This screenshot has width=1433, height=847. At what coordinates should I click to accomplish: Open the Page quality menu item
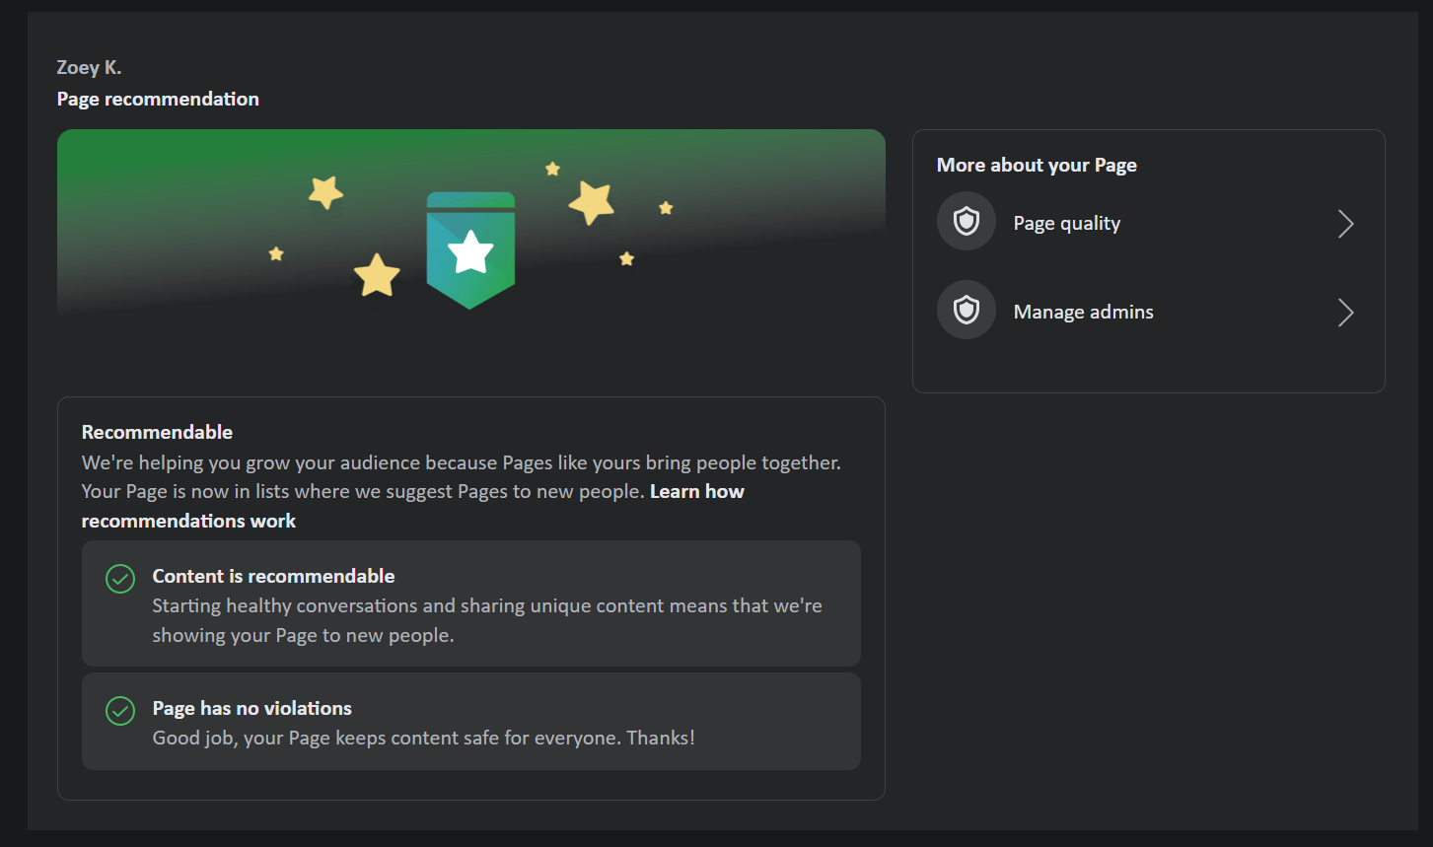(1067, 224)
